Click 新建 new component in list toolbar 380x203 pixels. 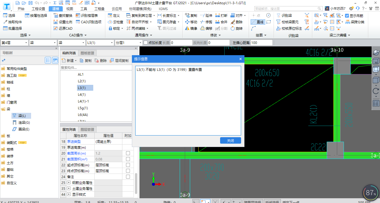tap(69, 60)
